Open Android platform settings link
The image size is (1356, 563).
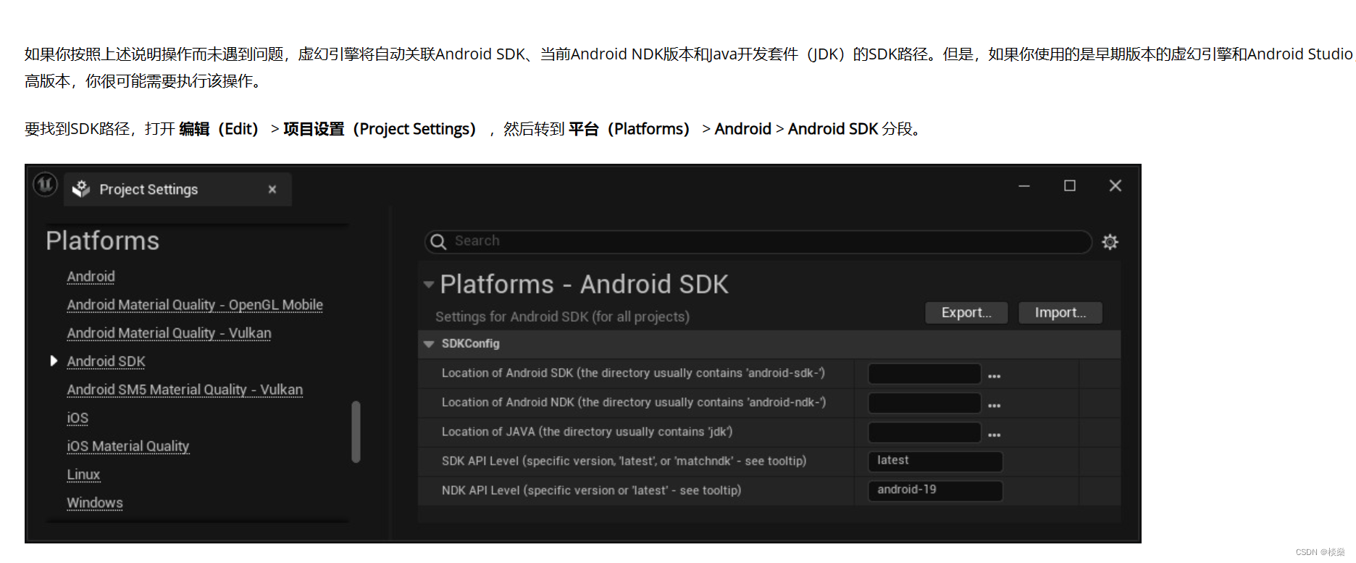click(91, 277)
